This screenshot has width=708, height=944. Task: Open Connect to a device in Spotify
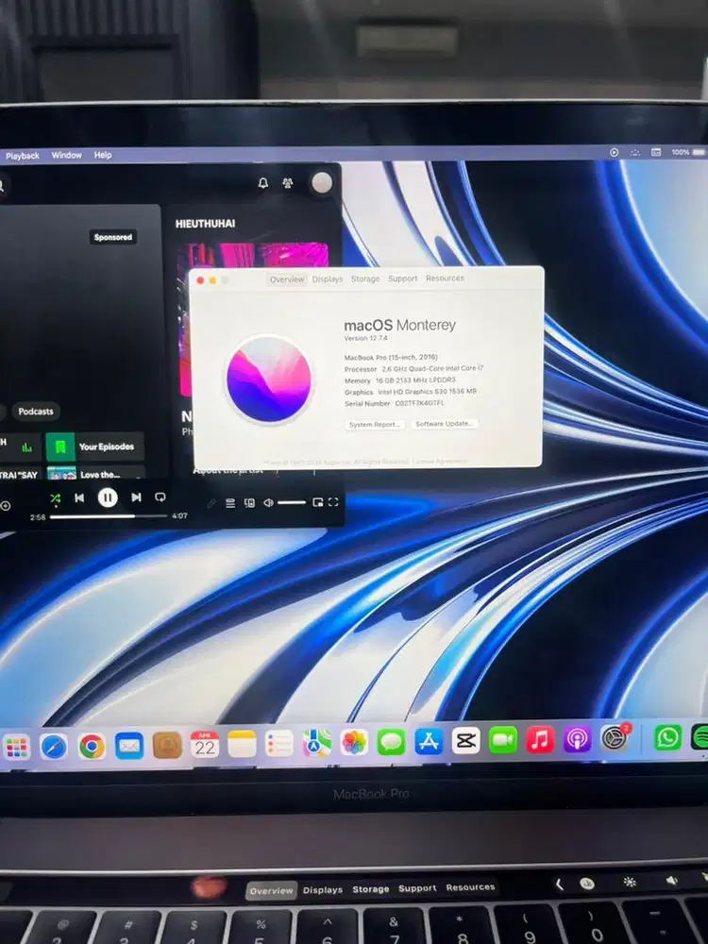tap(249, 503)
